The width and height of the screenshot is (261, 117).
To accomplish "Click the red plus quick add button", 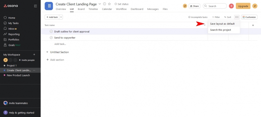I will pos(231,6).
